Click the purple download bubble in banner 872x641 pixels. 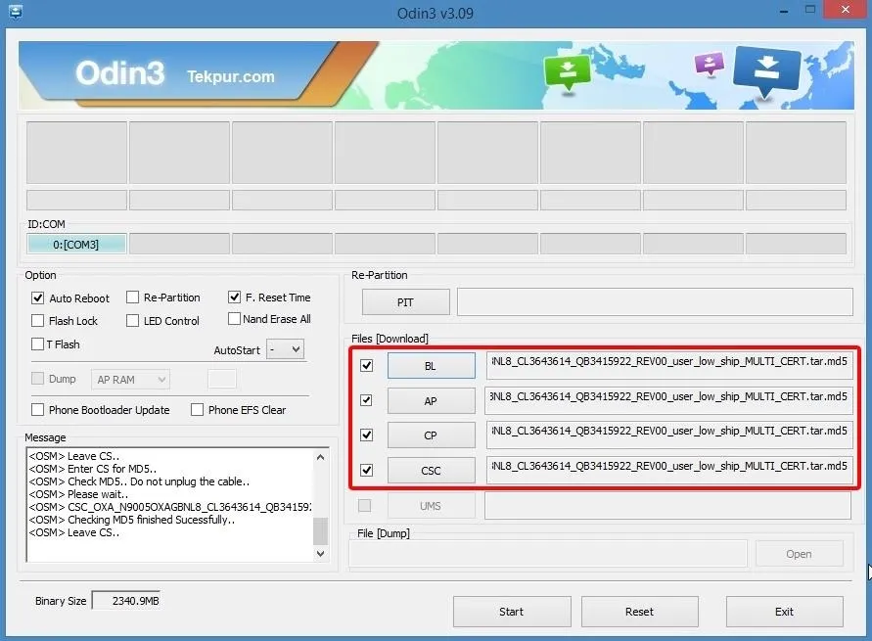[710, 64]
